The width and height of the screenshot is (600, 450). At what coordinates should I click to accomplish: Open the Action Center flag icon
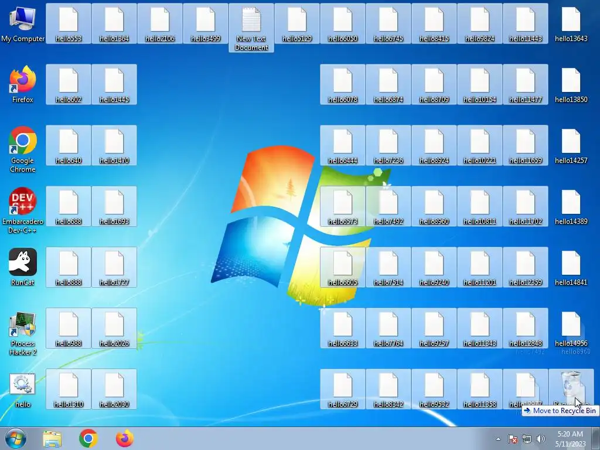(x=512, y=439)
